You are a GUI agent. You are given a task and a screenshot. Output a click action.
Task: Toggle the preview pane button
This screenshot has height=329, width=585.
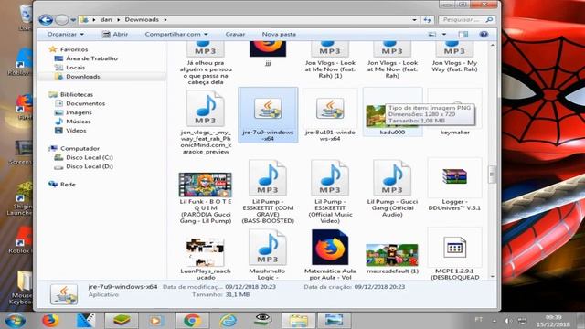pos(463,35)
